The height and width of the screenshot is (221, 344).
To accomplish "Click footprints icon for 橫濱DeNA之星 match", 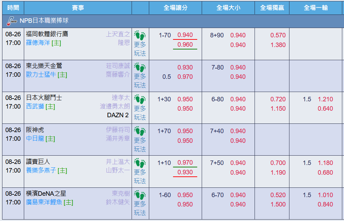I will [140, 195].
